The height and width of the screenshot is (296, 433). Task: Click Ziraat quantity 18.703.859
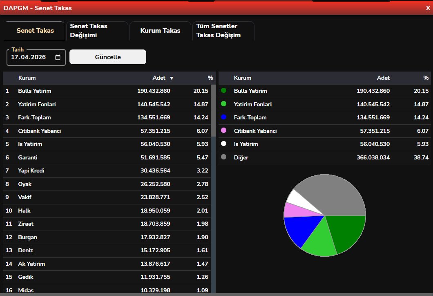pos(155,224)
